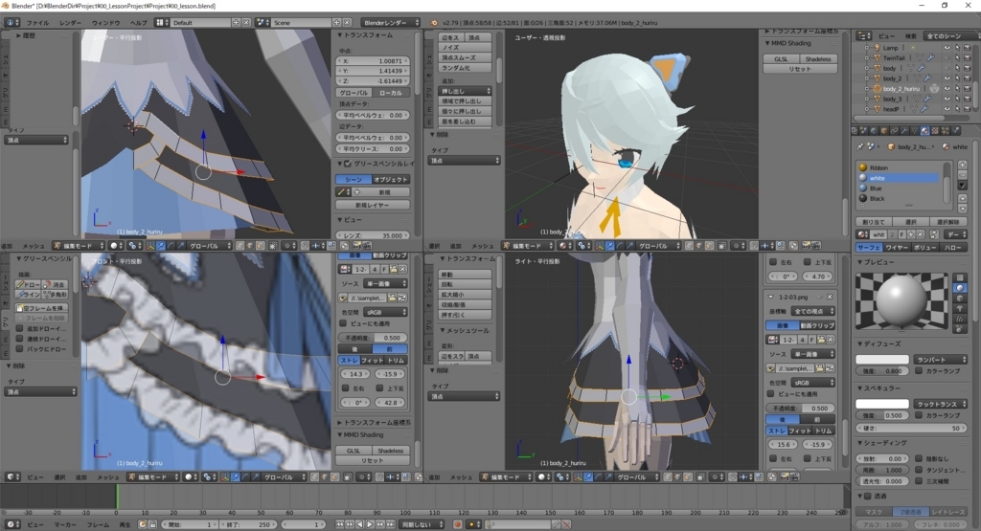Open the クックトランス specular shader dropdown
Image resolution: width=981 pixels, height=531 pixels.
[941, 404]
